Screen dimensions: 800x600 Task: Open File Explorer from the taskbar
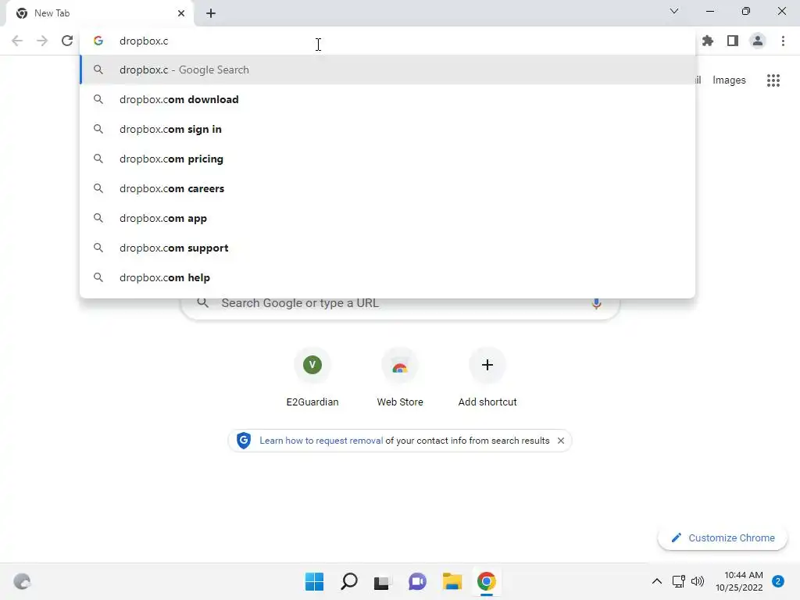(452, 581)
